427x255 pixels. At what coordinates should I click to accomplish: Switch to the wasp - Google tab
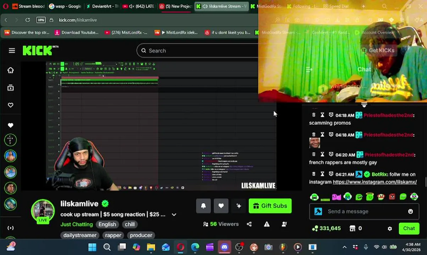(x=65, y=6)
